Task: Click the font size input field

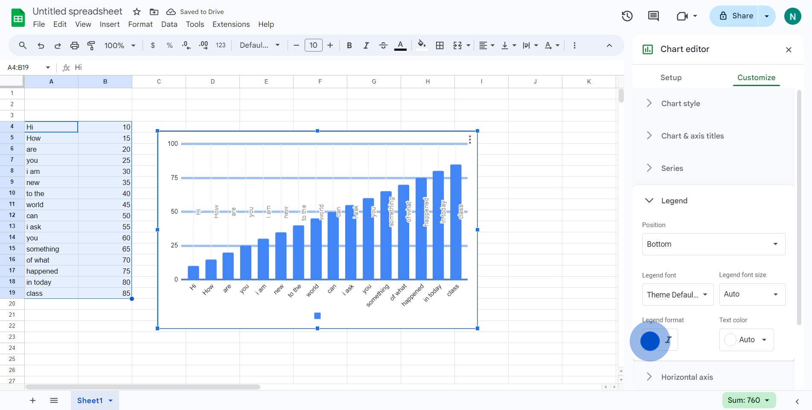Action: tap(313, 46)
